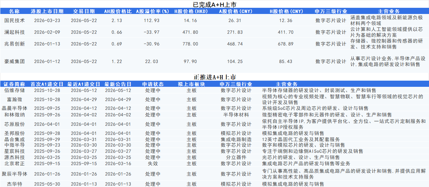Select the 和林微纳 name cell
Screen dimensions: 429x187
point(14,115)
